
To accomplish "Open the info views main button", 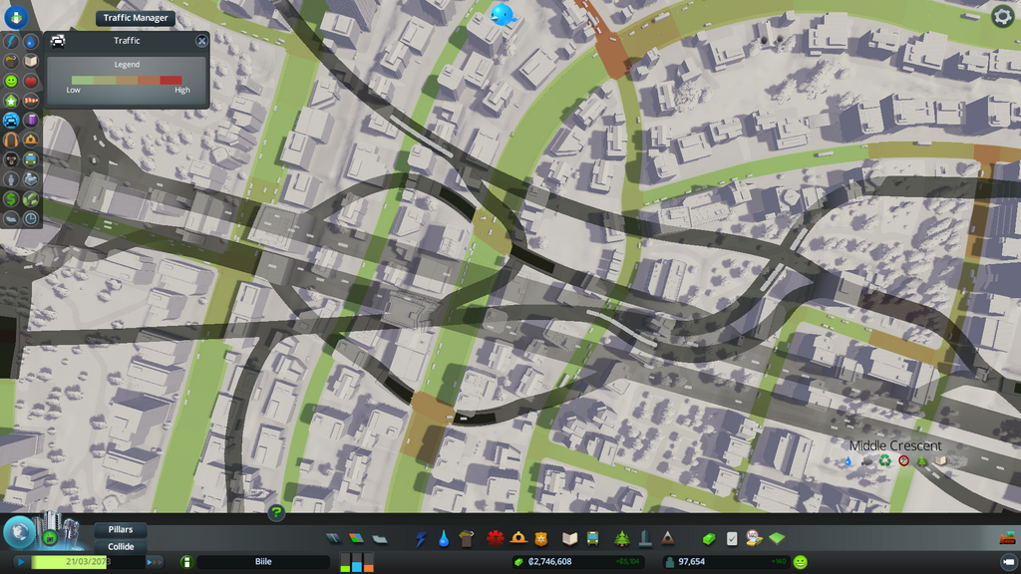I will pos(16,17).
